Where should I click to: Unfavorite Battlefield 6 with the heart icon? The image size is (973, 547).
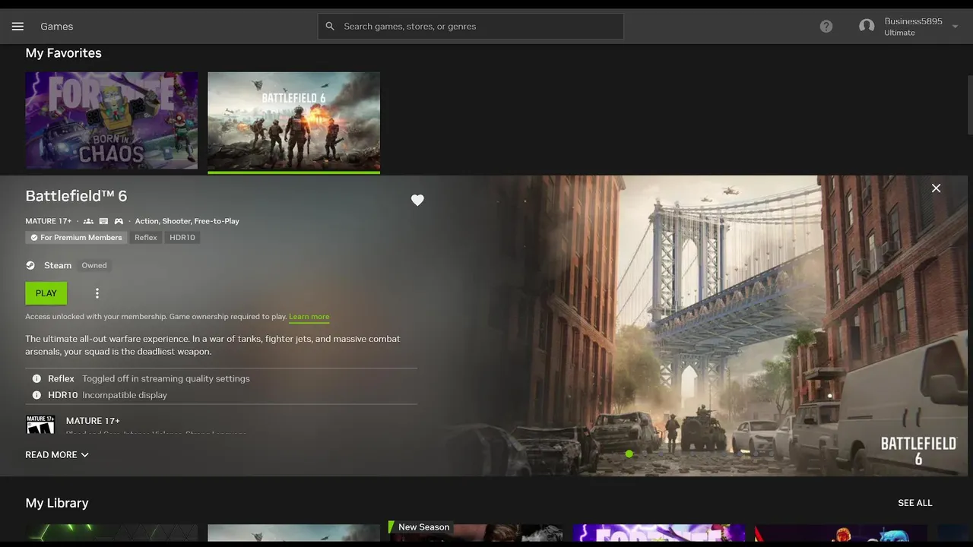[x=417, y=200]
